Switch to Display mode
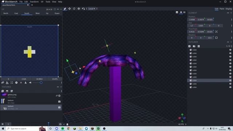 [x=229, y=9]
